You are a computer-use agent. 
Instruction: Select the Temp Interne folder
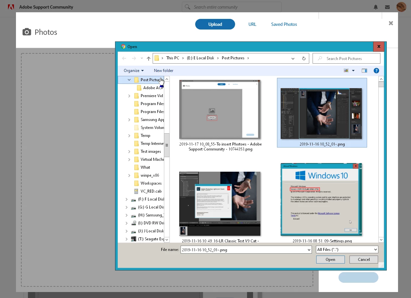pyautogui.click(x=149, y=144)
